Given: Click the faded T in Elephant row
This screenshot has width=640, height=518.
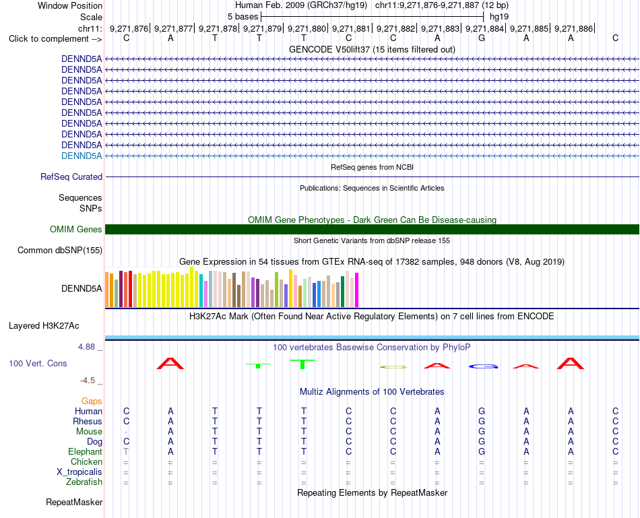Looking at the screenshot, I should (126, 451).
